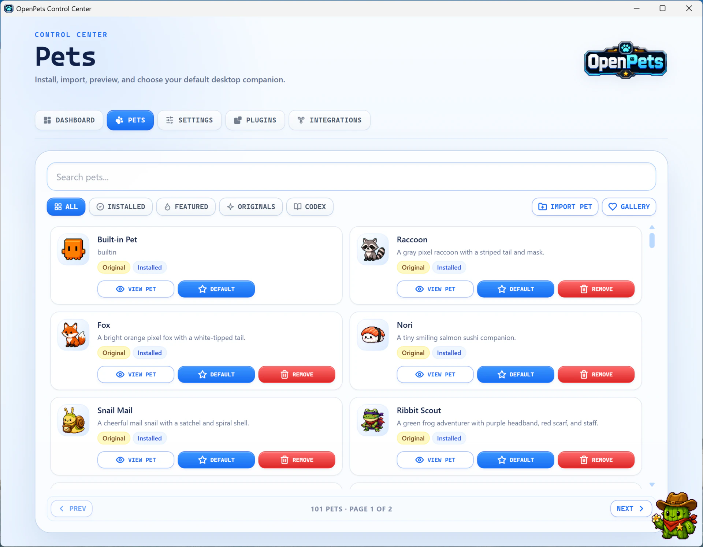
Task: Set Snail Mail as default
Action: (216, 460)
